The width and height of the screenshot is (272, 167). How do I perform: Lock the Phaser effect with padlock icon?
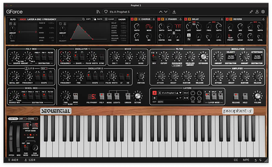click(x=181, y=19)
